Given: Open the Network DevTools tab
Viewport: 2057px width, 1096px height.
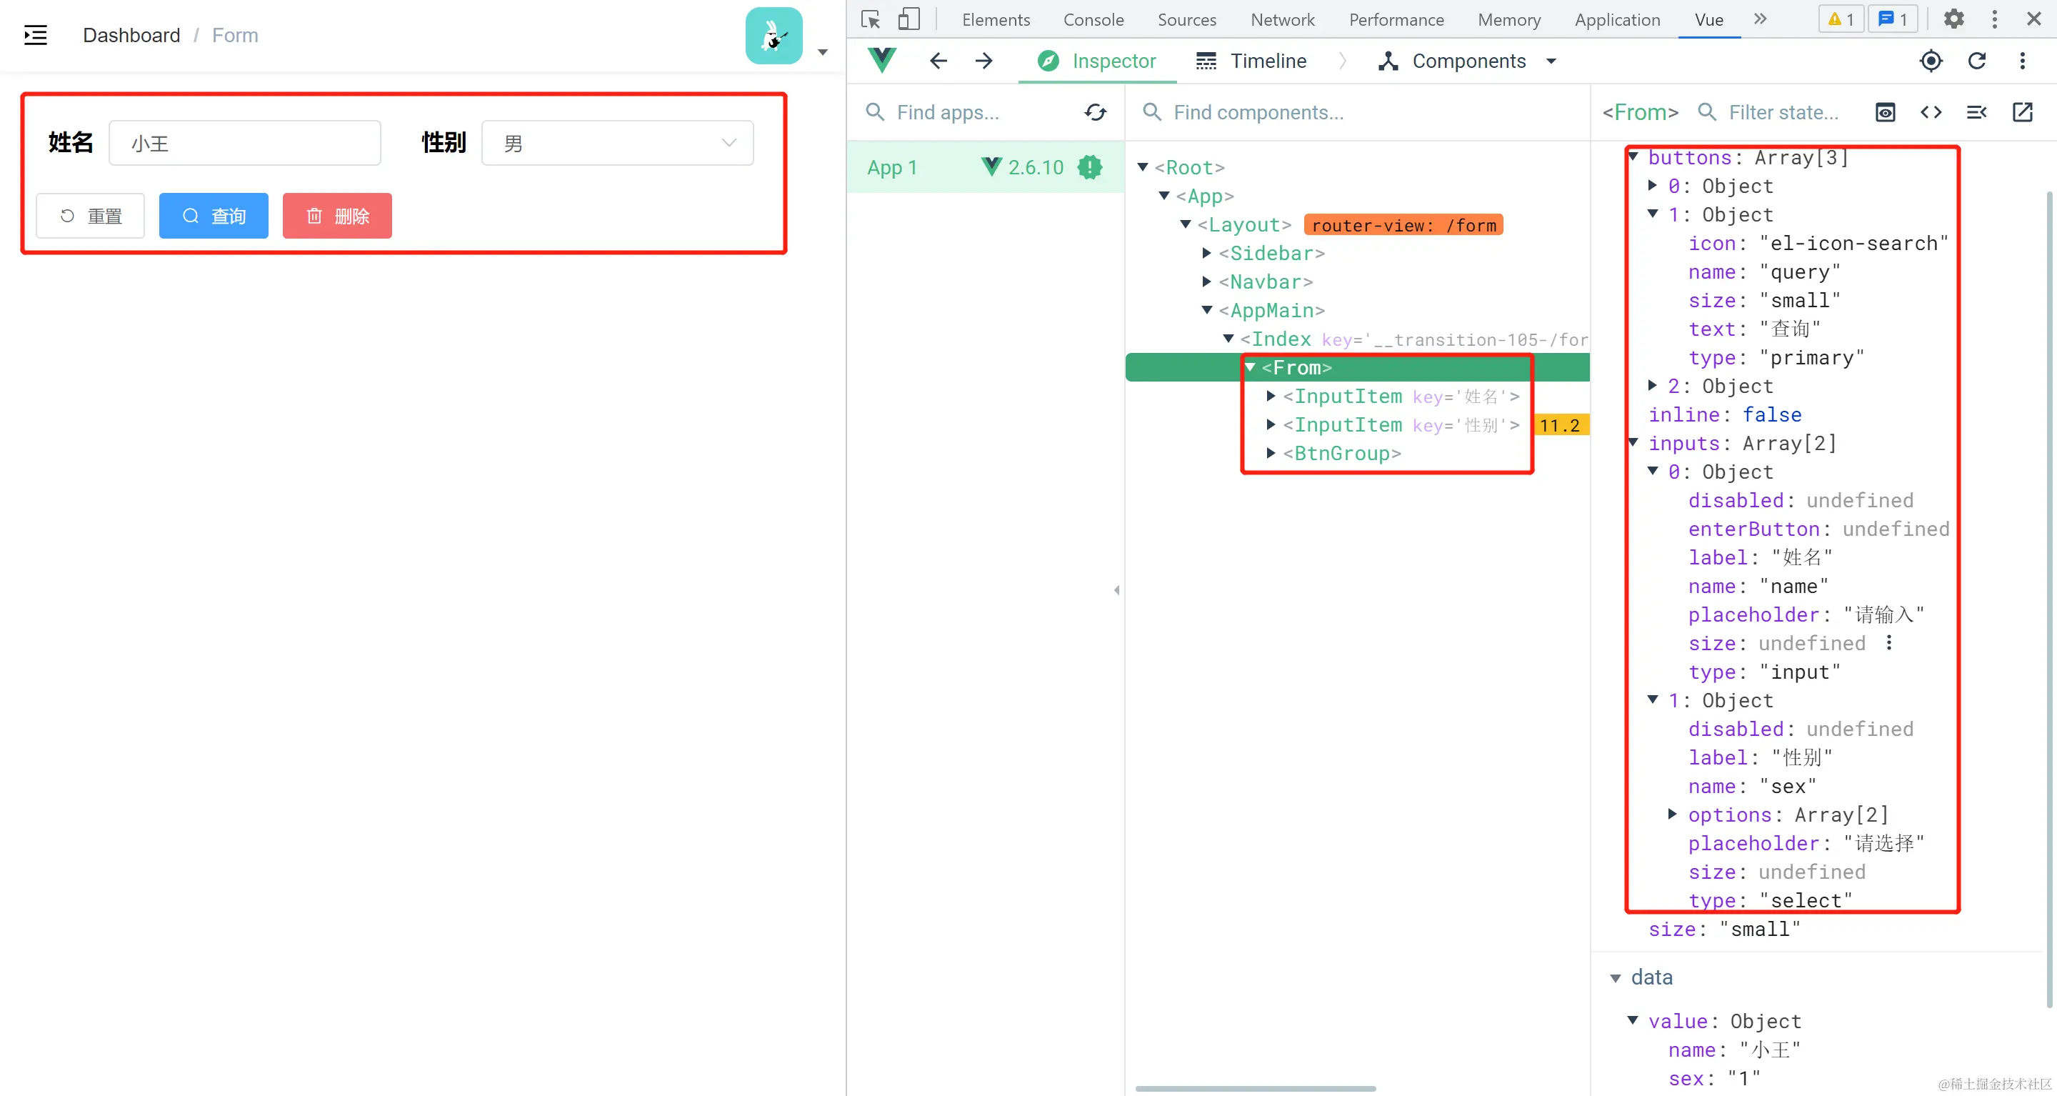Looking at the screenshot, I should click(1283, 19).
